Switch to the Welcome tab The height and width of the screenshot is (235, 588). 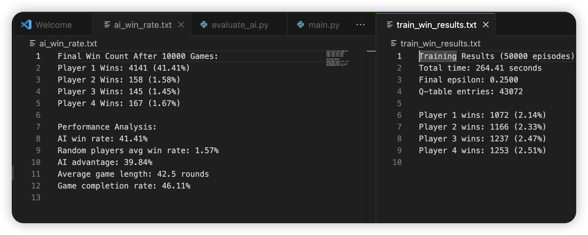pyautogui.click(x=53, y=25)
